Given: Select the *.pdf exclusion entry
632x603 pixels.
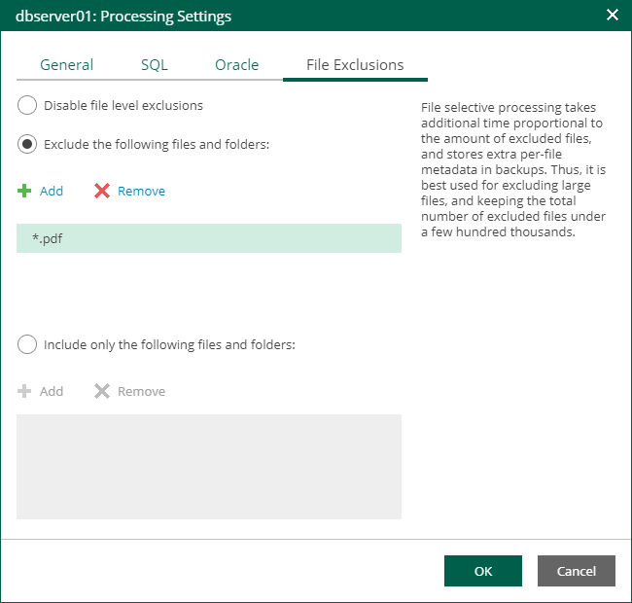Looking at the screenshot, I should [208, 238].
